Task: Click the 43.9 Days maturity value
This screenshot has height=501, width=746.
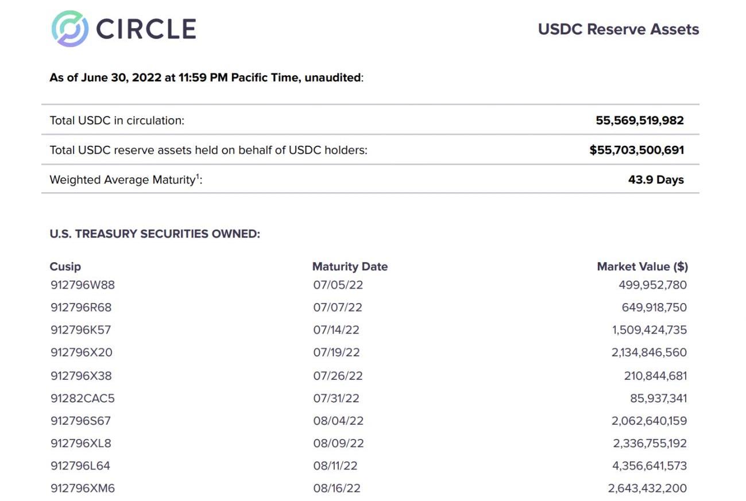Action: [656, 180]
